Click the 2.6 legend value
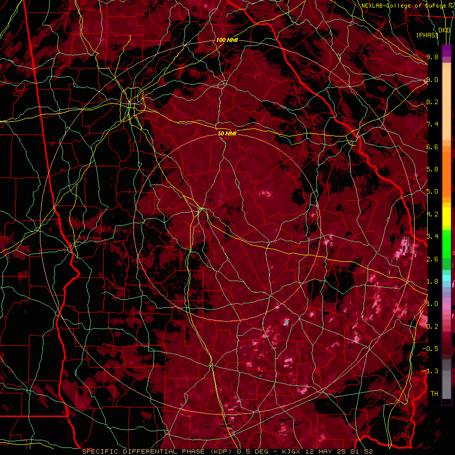The height and width of the screenshot is (455, 455). [x=432, y=259]
